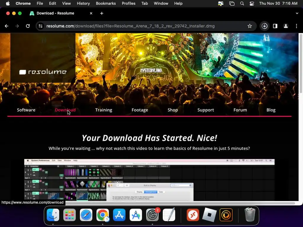Image resolution: width=303 pixels, height=227 pixels.
Task: Open Chrome's File menu
Action: (40, 4)
